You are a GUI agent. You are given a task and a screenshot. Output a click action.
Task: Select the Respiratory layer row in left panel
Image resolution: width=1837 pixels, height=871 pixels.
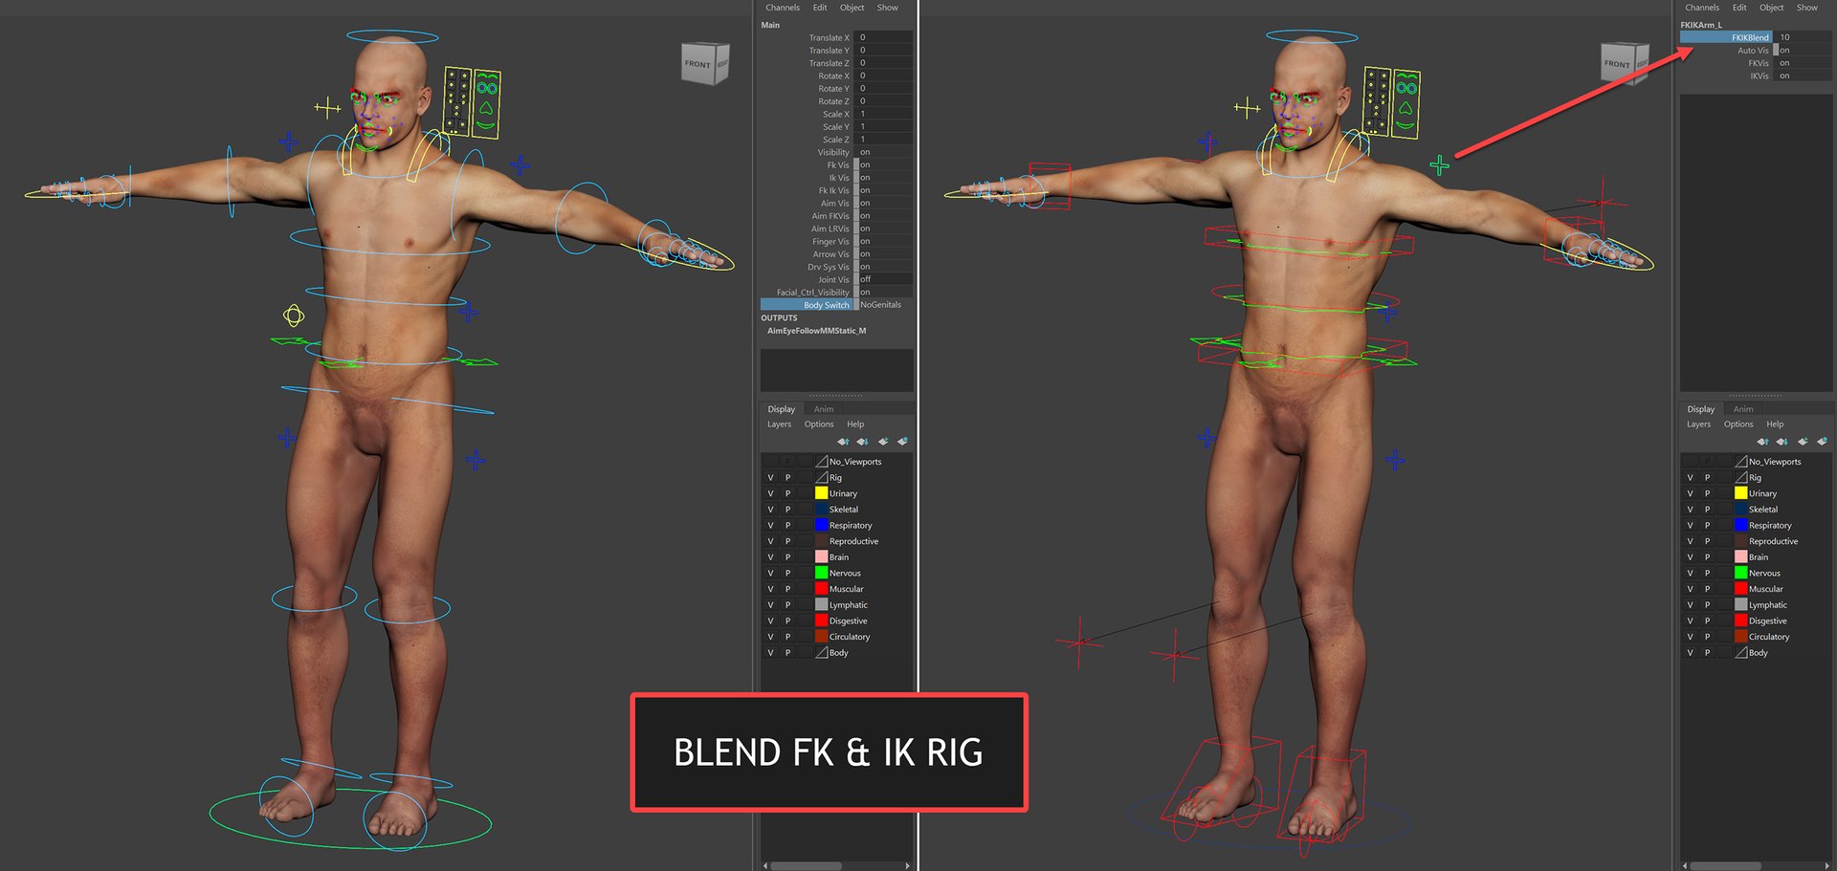click(837, 526)
